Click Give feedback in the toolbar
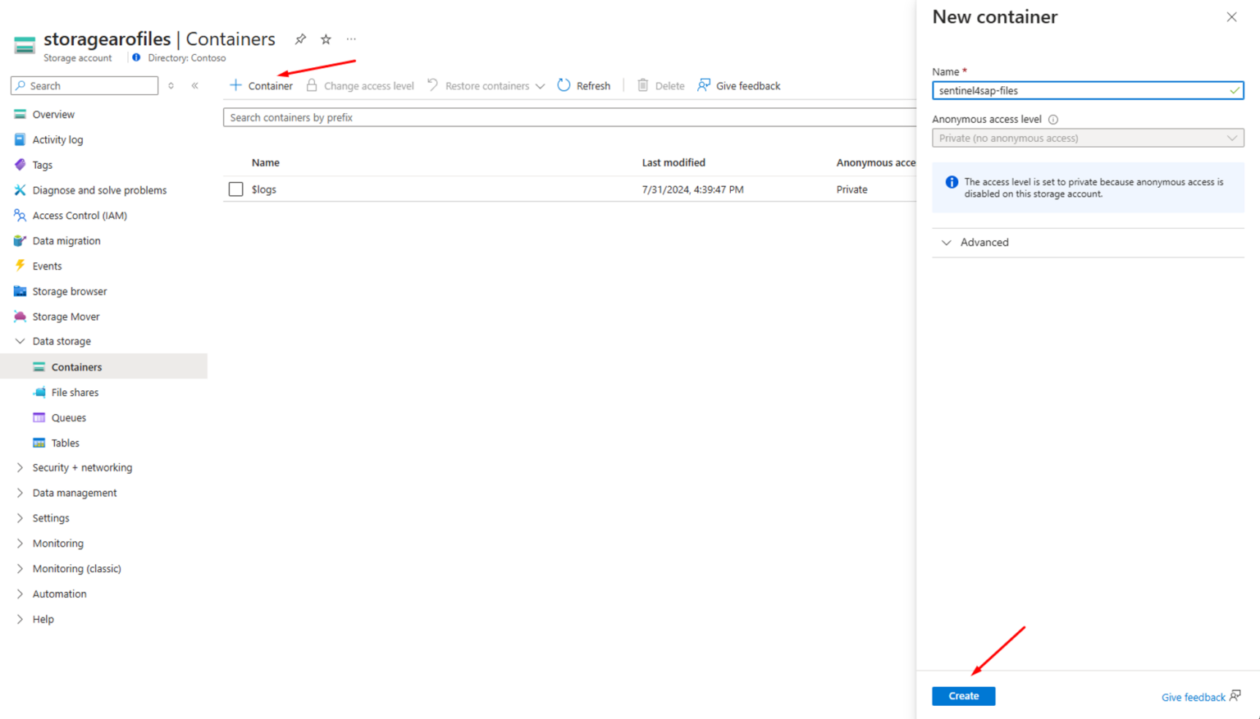The width and height of the screenshot is (1260, 719). (x=738, y=85)
